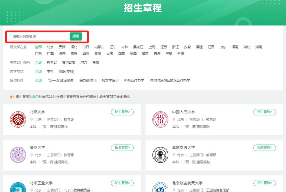Filter location by 黑龙江
Screen dimensions: 286x192
[138, 47]
